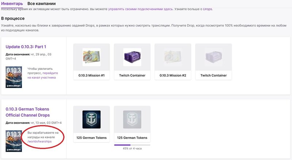Select the 0.10.3 Mission #1 label
The height and width of the screenshot is (160, 292).
[92, 75]
